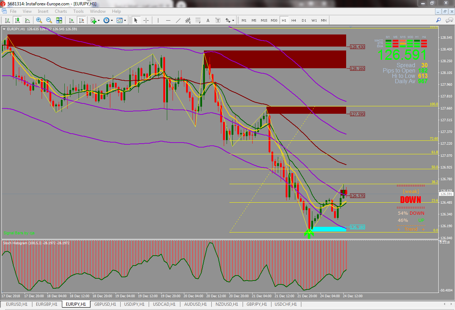Image resolution: width=455 pixels, height=310 pixels.
Task: Open the Window menu
Action: coord(98,11)
